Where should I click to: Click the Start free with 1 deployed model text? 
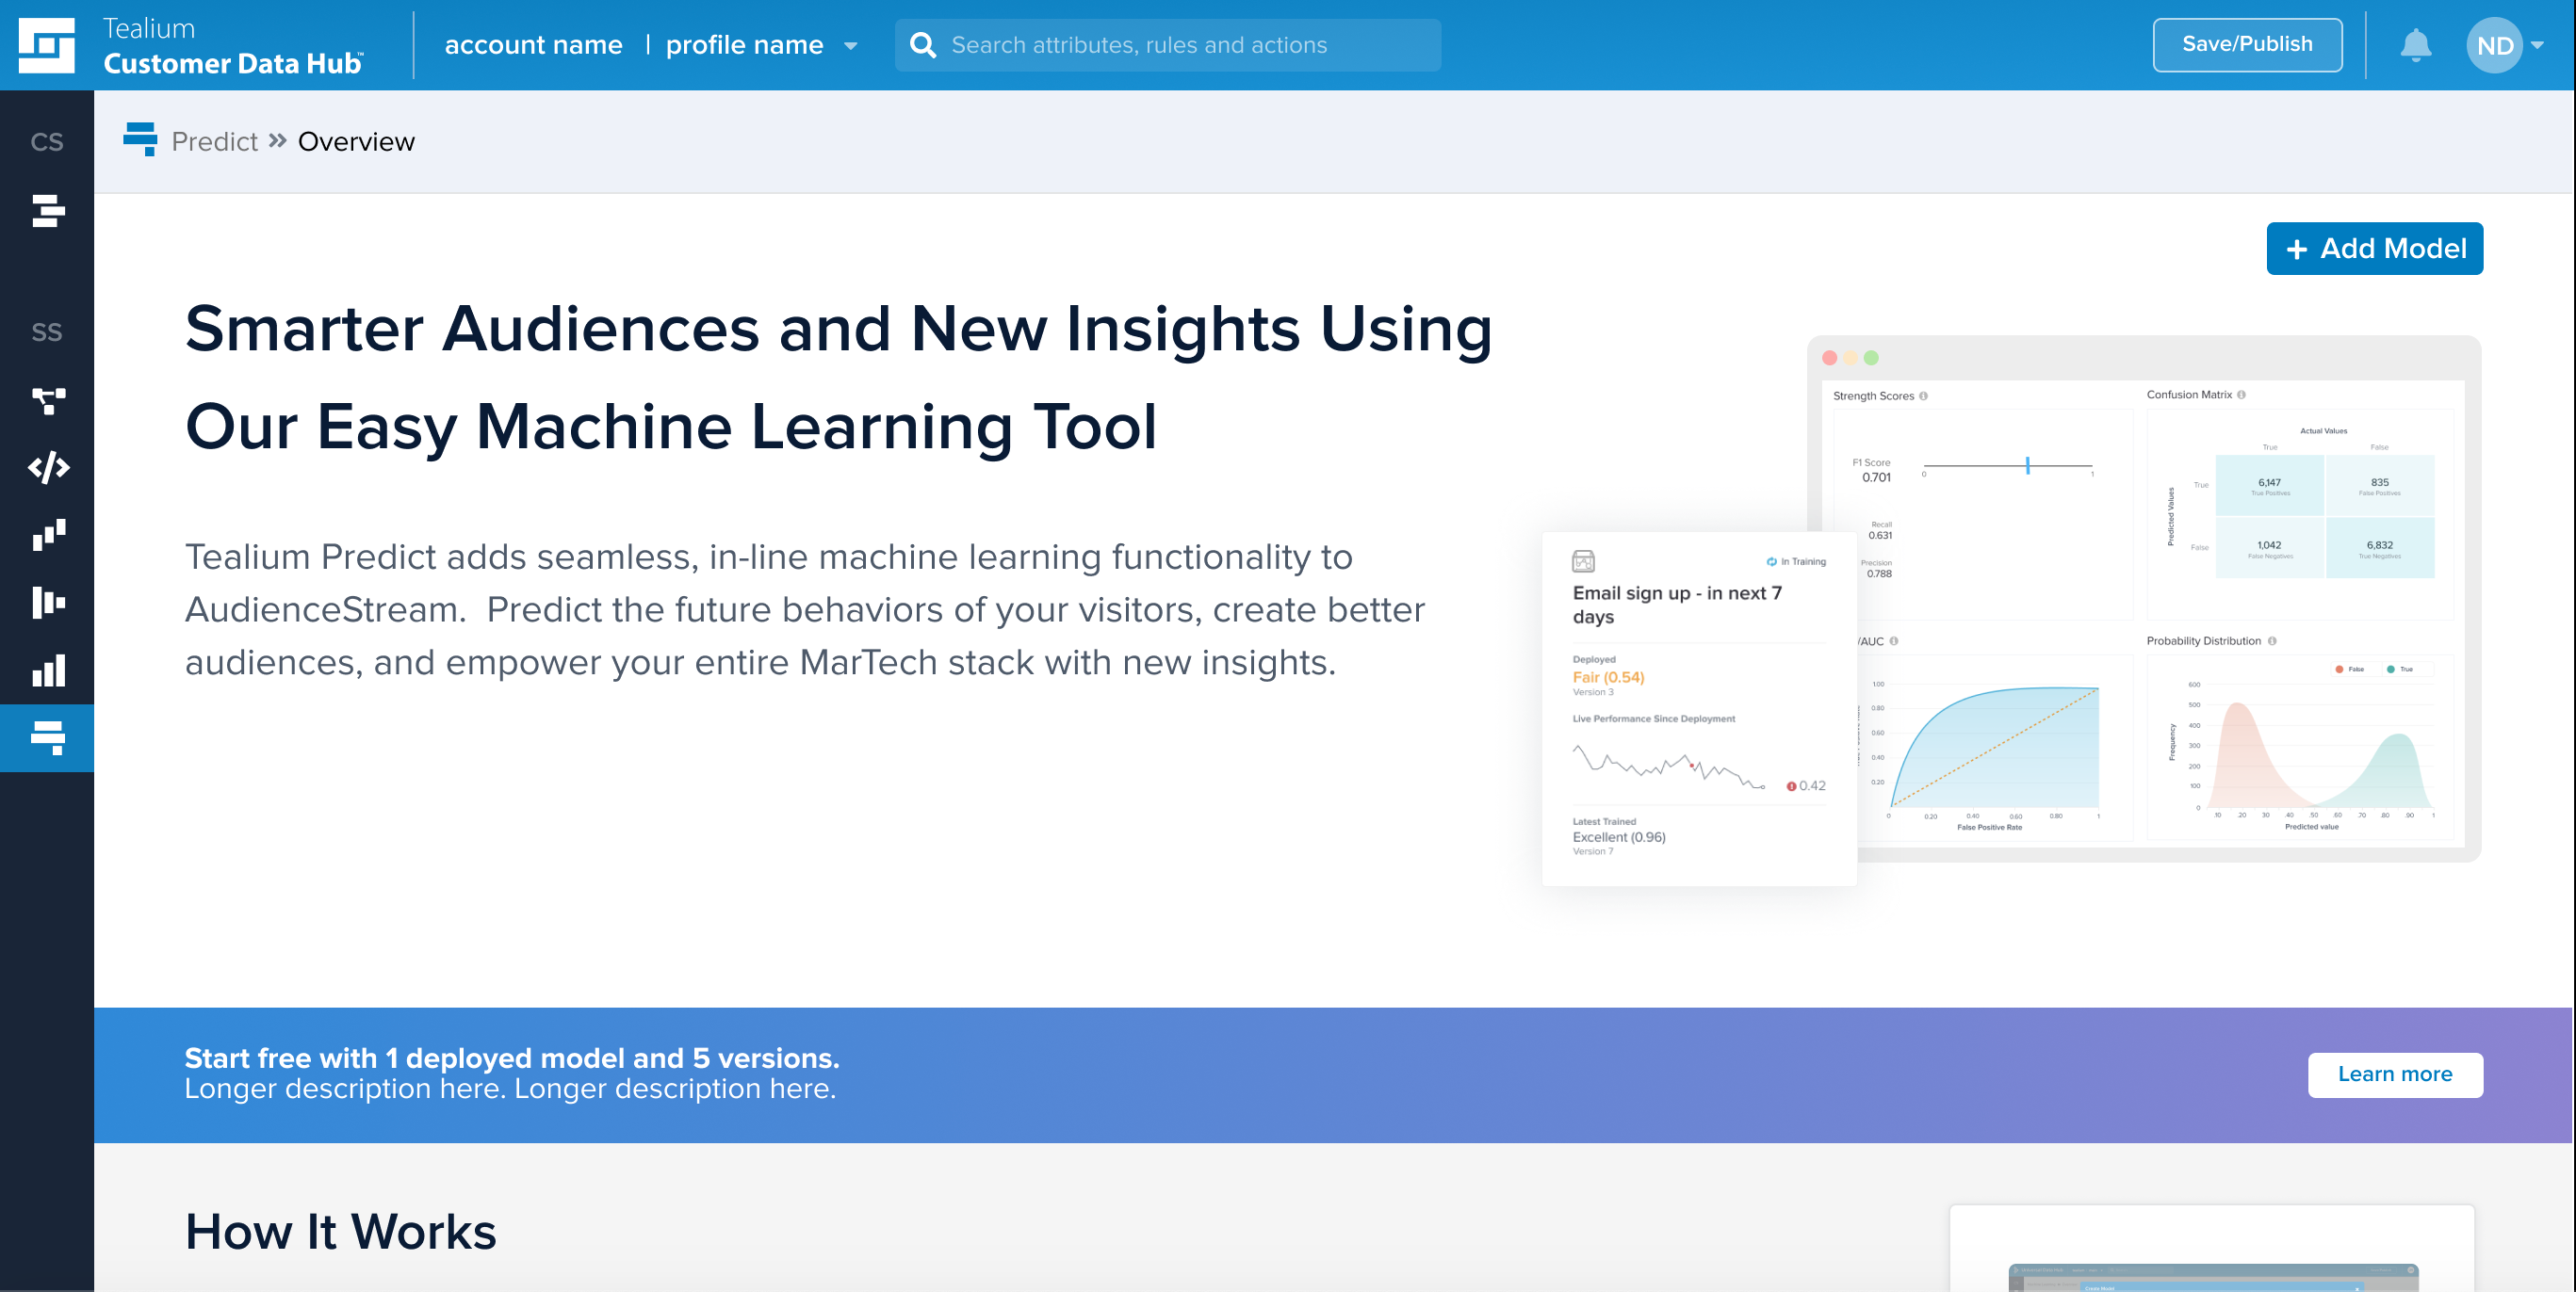(511, 1058)
